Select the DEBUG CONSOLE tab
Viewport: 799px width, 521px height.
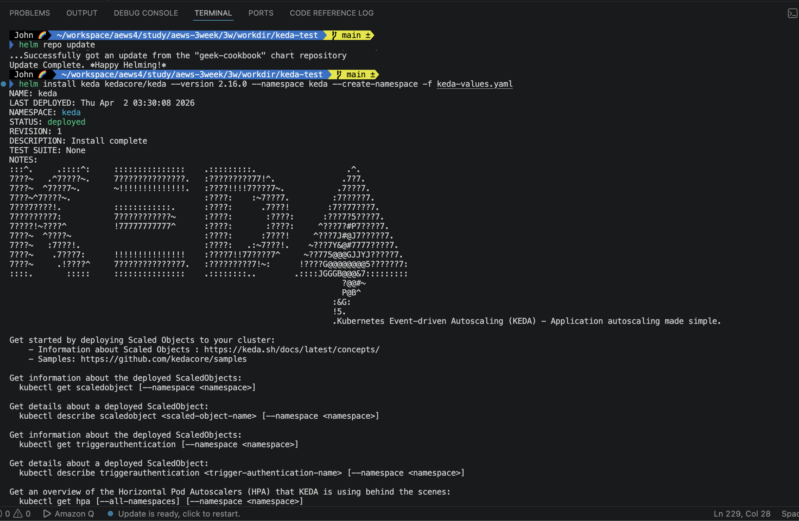pyautogui.click(x=146, y=13)
